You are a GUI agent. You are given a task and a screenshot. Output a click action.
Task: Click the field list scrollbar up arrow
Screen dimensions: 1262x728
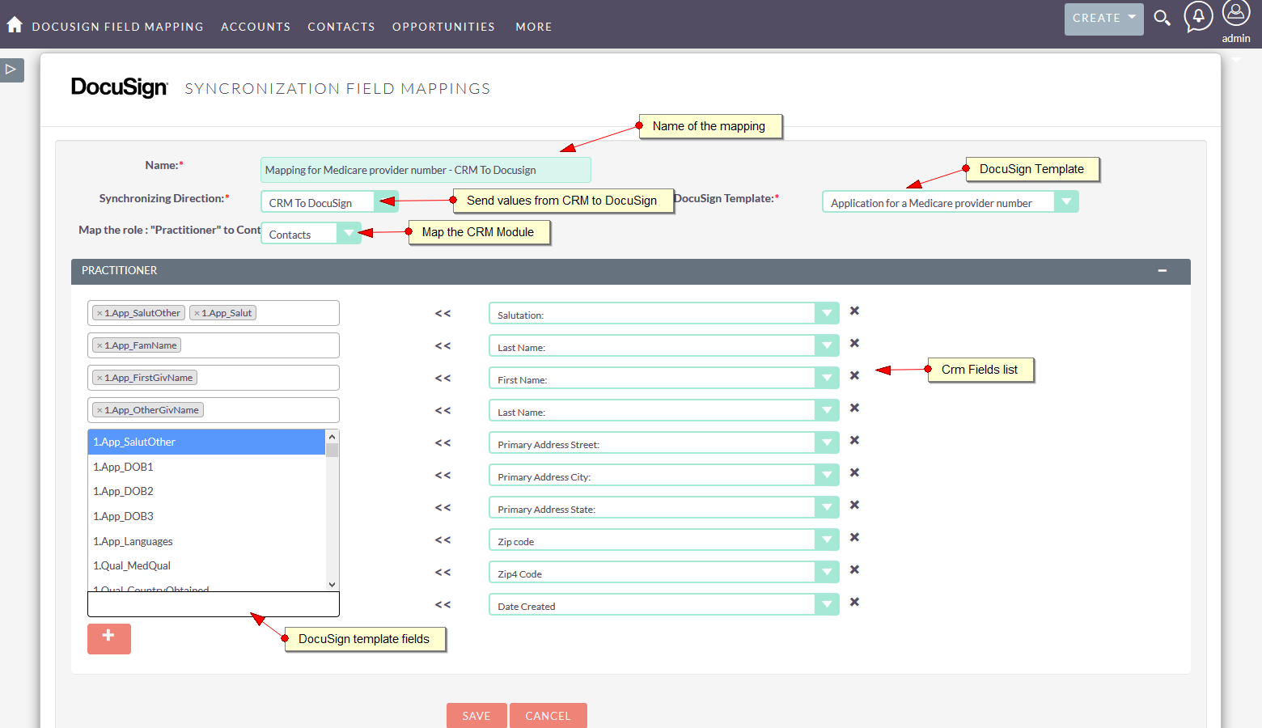coord(332,436)
